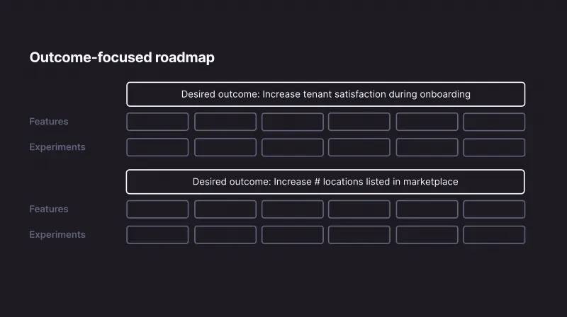567x317 pixels.
Task: Click the Experiments label under marketplace outcome
Action: [x=57, y=235]
